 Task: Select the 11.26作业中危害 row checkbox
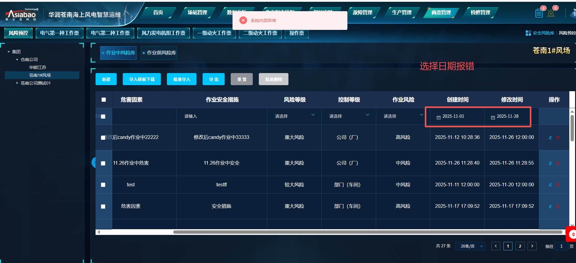(x=103, y=163)
